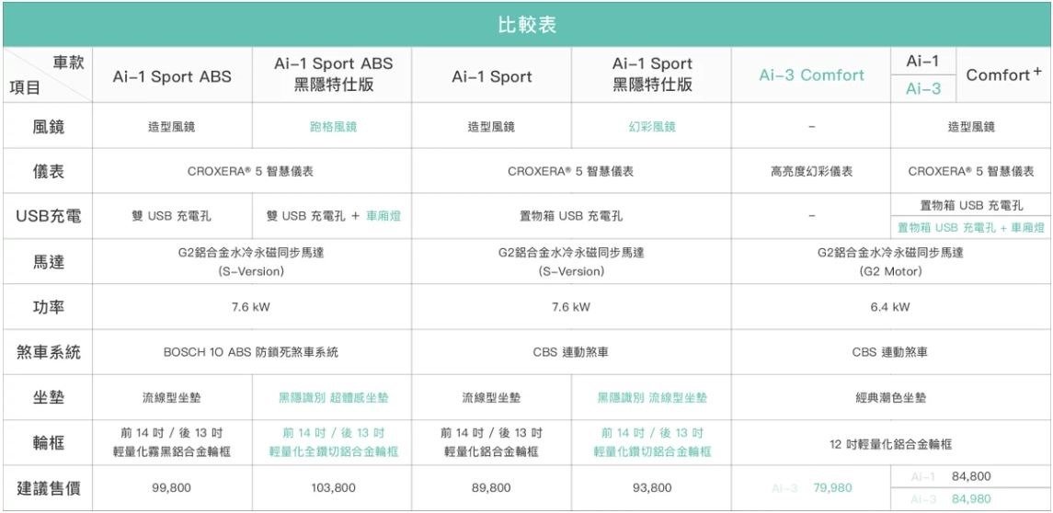
Task: Open the 幻彩風鏡 green link
Action: [x=651, y=128]
